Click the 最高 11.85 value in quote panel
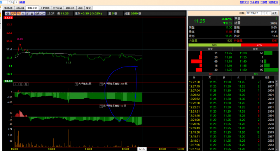This screenshot has height=151, width=280. [x=229, y=32]
